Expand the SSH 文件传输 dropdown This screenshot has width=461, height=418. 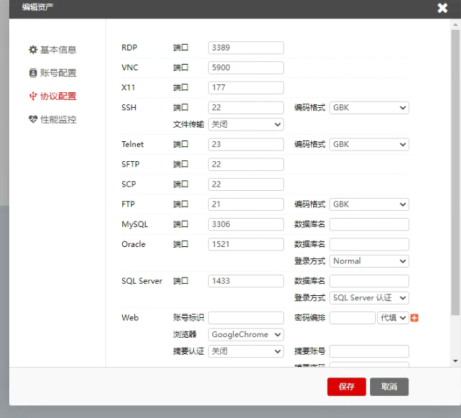pos(246,124)
